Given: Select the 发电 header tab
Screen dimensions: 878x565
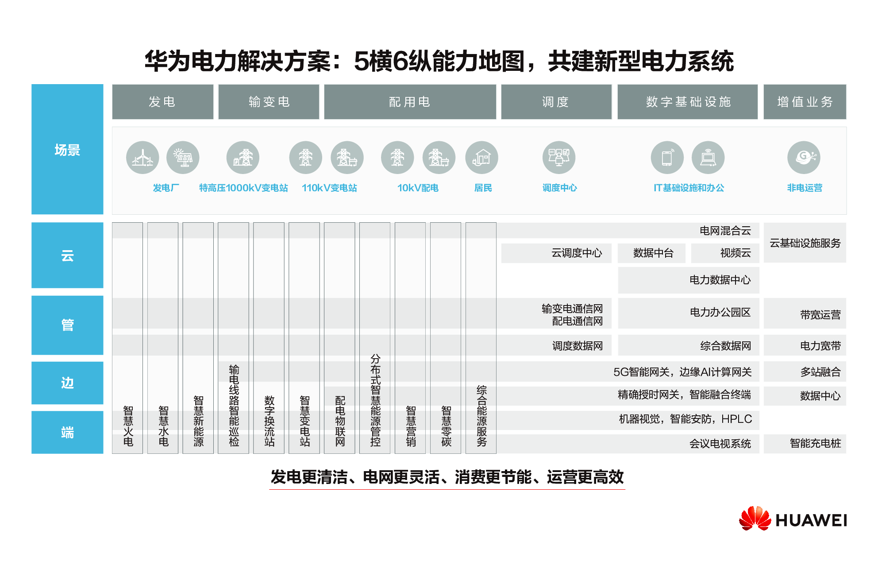Looking at the screenshot, I should [162, 102].
